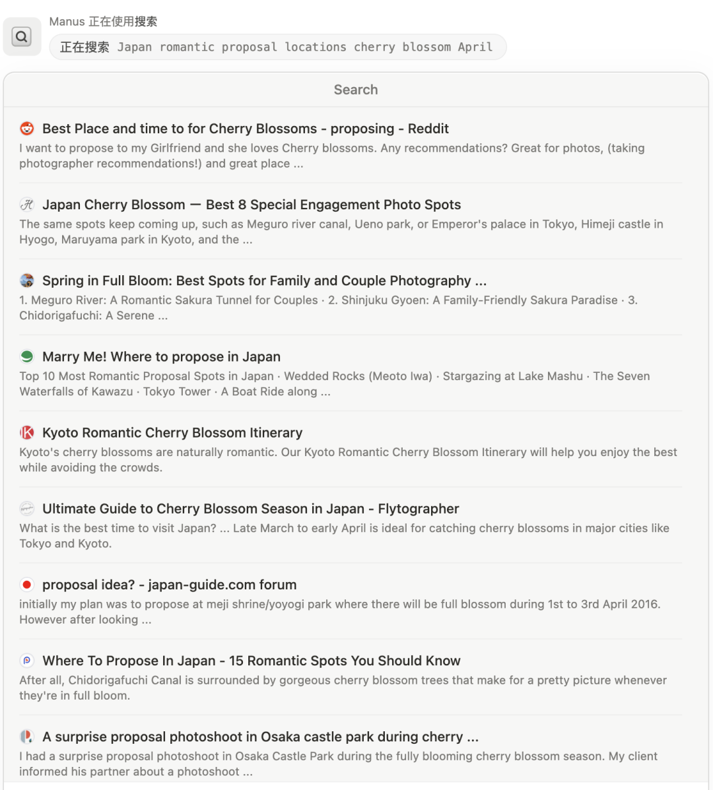Open Best 8 Special Engagement Photo Spots link

pos(251,205)
